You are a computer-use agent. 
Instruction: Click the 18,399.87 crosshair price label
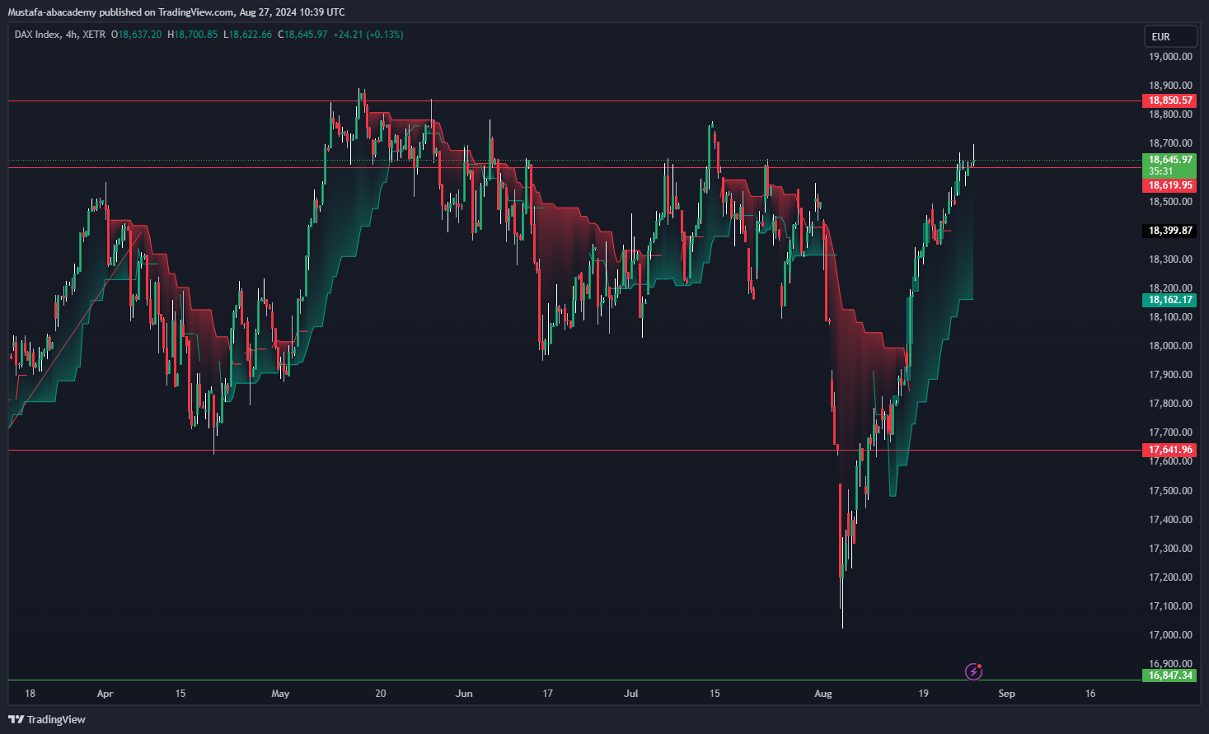(1169, 231)
